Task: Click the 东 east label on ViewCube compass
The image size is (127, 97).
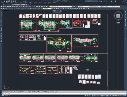Action: 122,16
